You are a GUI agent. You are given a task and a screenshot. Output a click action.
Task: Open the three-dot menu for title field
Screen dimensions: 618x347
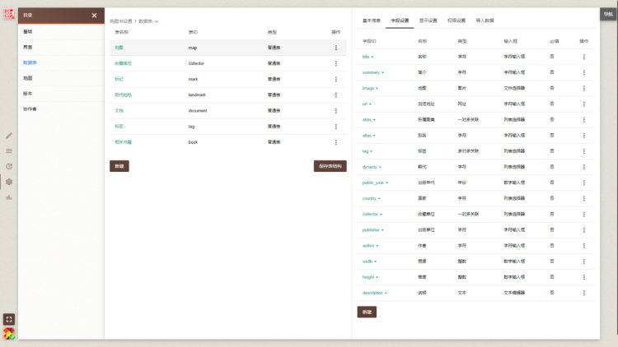583,57
